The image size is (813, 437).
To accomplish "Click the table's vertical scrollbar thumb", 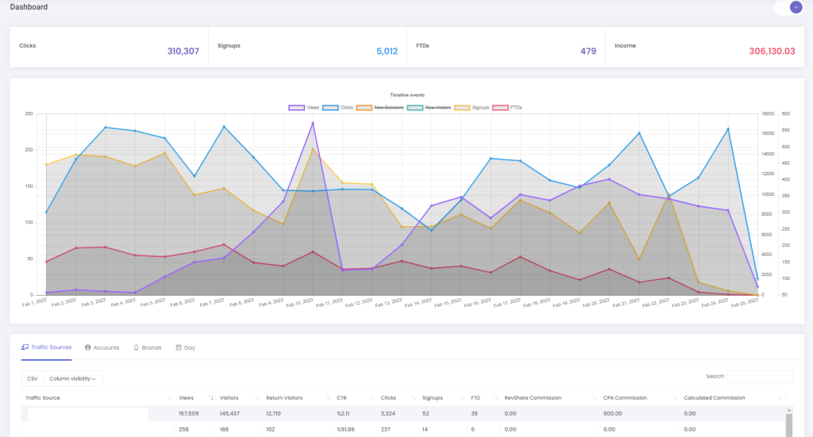I will (x=789, y=425).
